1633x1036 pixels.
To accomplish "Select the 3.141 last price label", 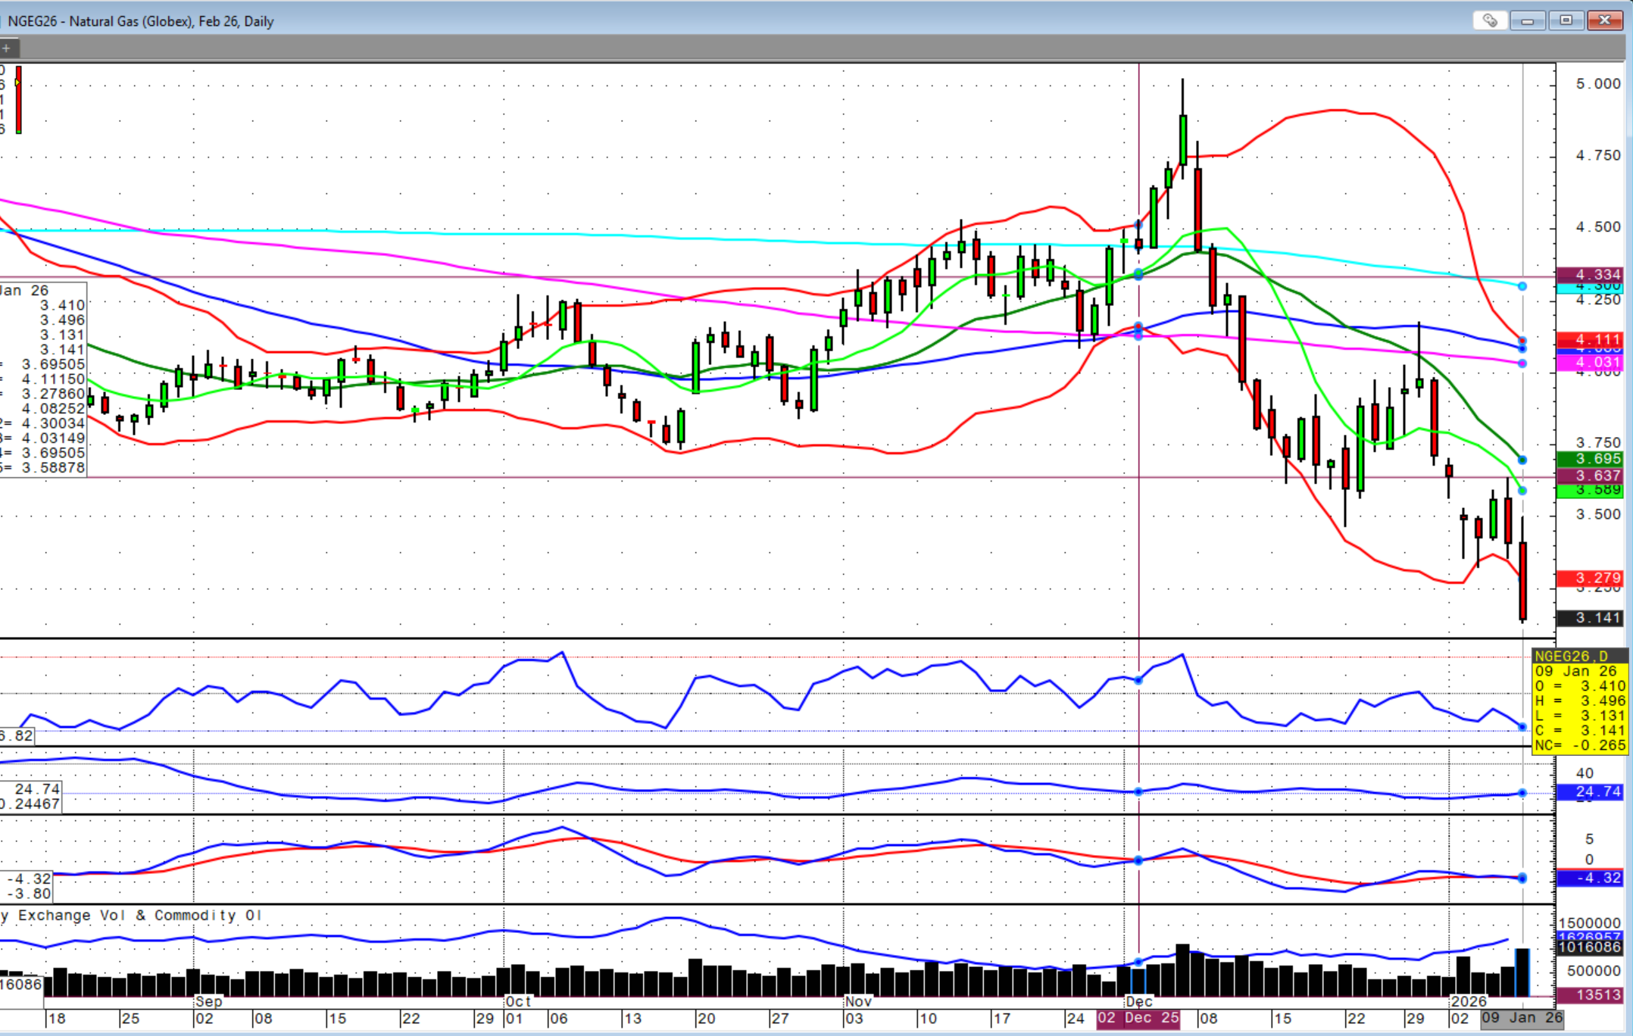I will click(1589, 618).
